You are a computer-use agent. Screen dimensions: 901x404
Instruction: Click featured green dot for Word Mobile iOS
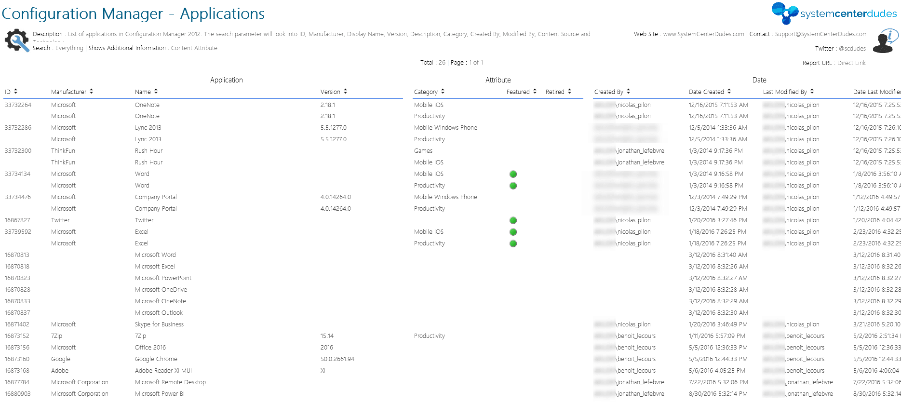(513, 174)
